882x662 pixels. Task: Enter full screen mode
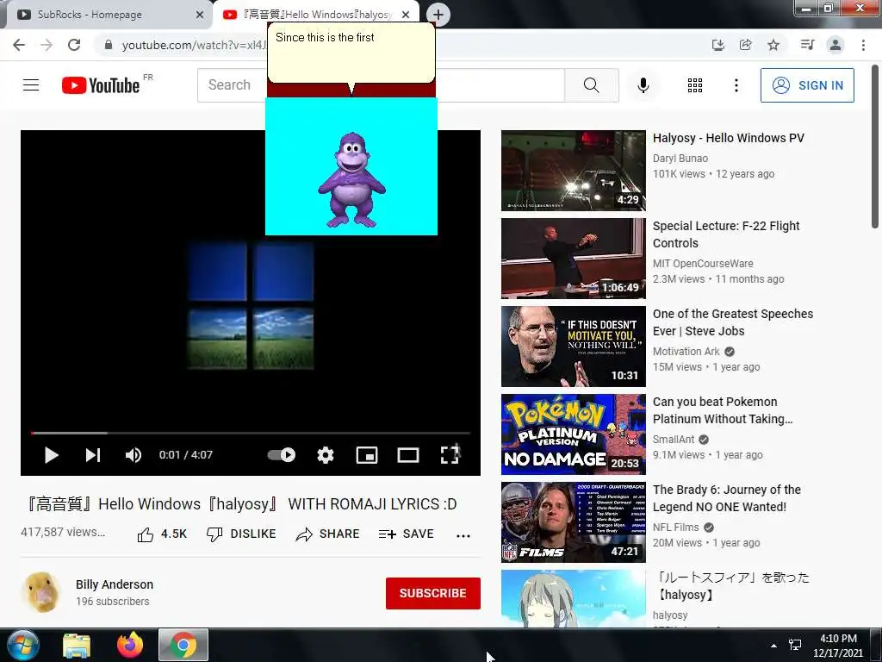450,455
